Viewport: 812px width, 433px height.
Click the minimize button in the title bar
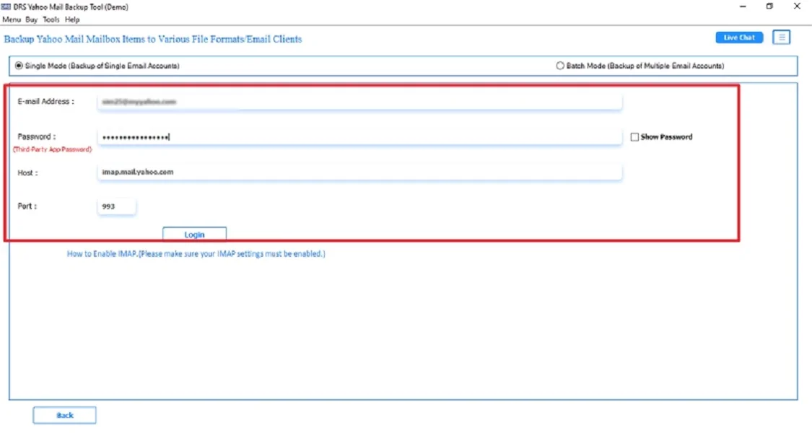point(741,6)
